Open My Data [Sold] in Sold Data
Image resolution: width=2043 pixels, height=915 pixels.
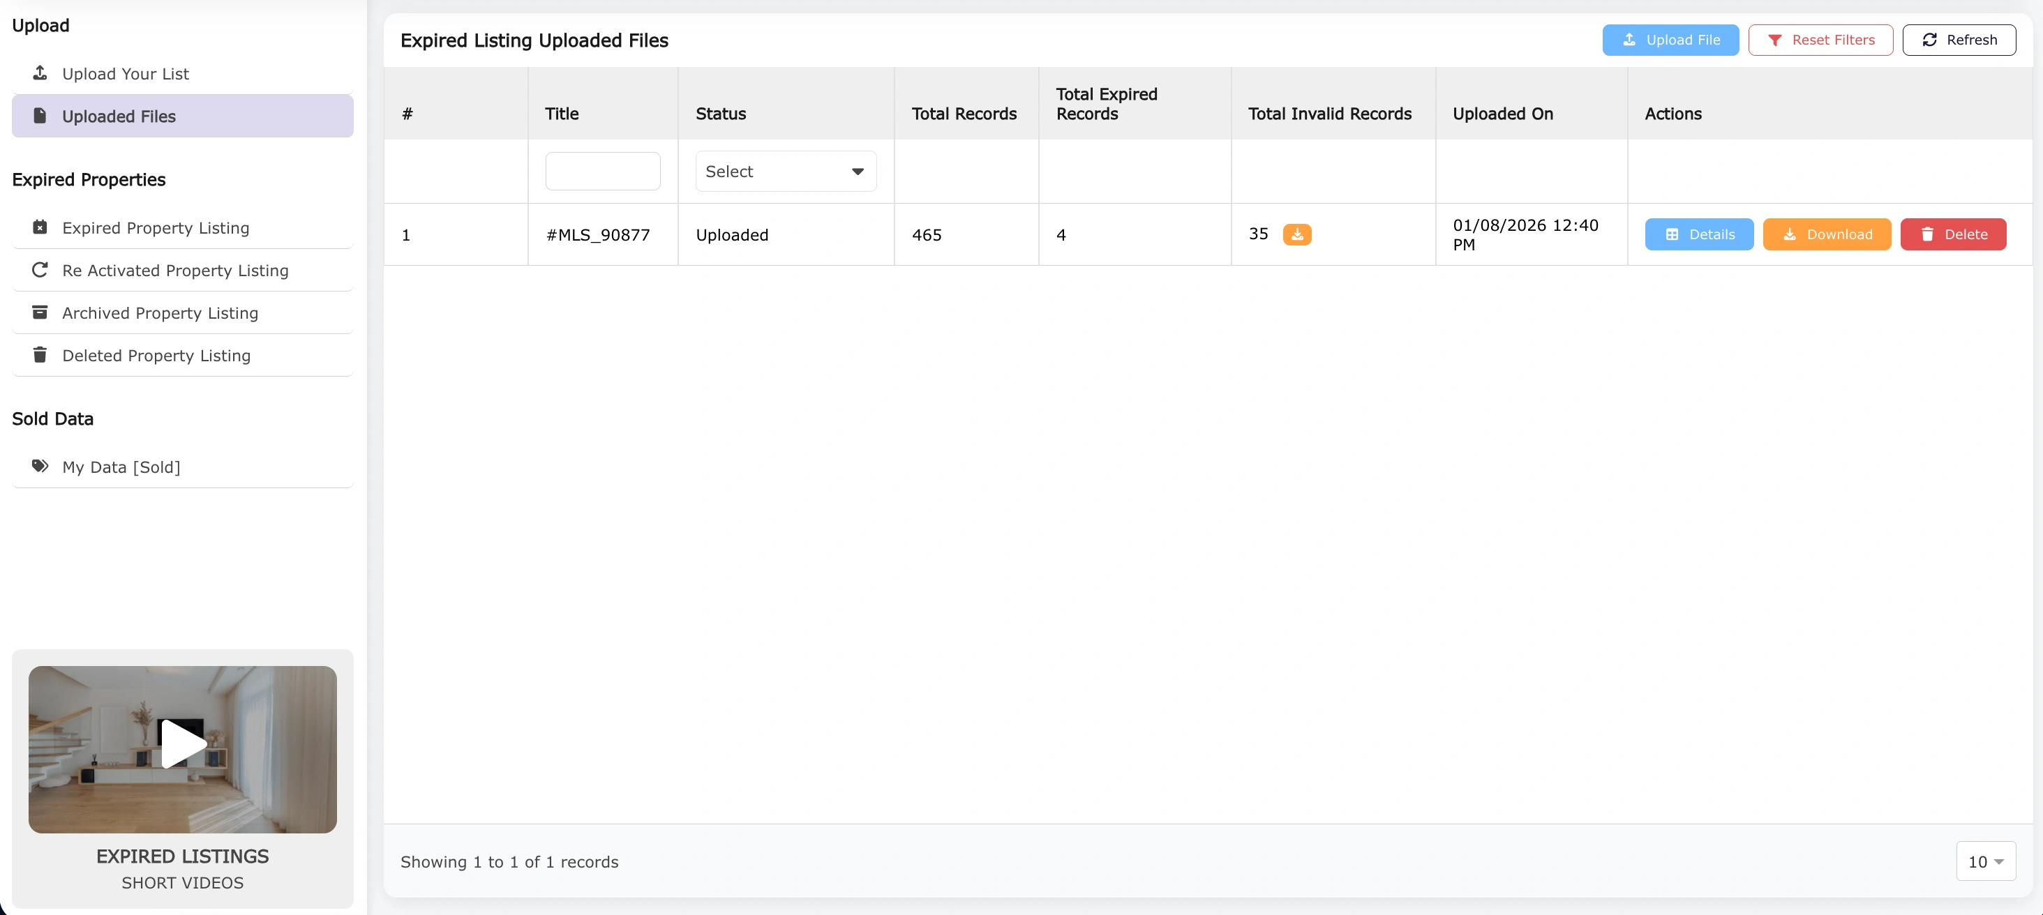click(x=121, y=467)
